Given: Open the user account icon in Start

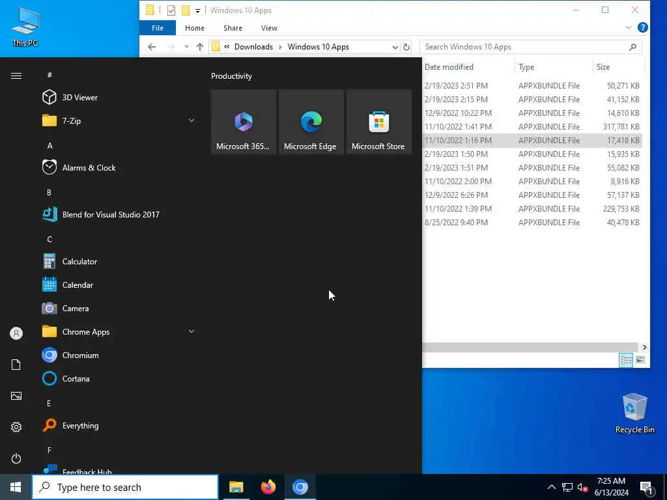Looking at the screenshot, I should pyautogui.click(x=16, y=333).
